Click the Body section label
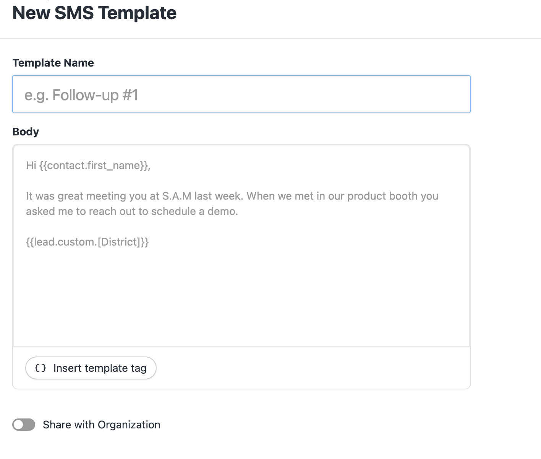The width and height of the screenshot is (541, 459). click(26, 132)
